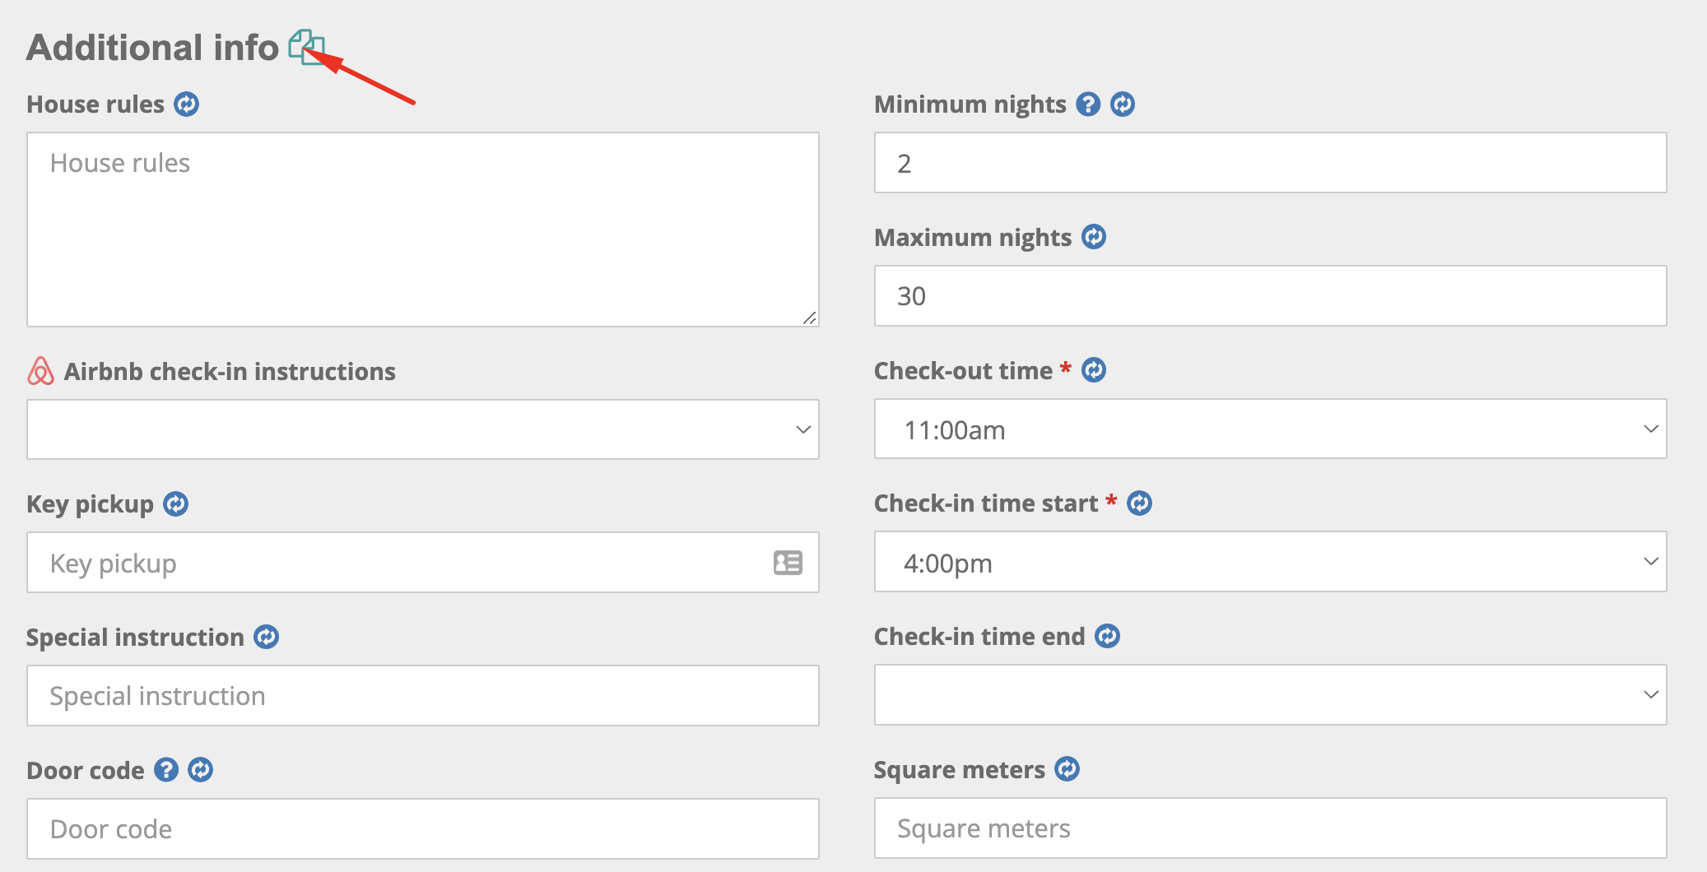Click the sync icon next to Maximum nights
1707x872 pixels.
point(1093,237)
